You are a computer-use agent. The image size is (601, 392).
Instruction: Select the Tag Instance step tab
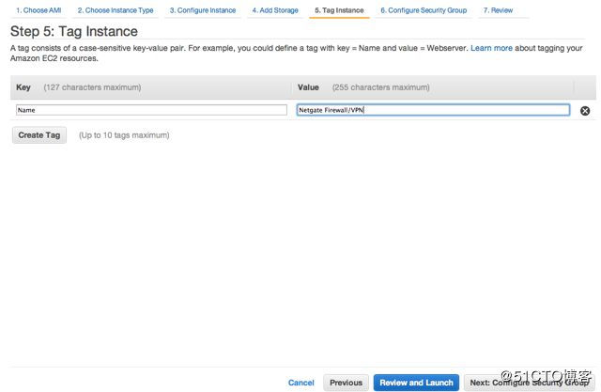point(338,10)
